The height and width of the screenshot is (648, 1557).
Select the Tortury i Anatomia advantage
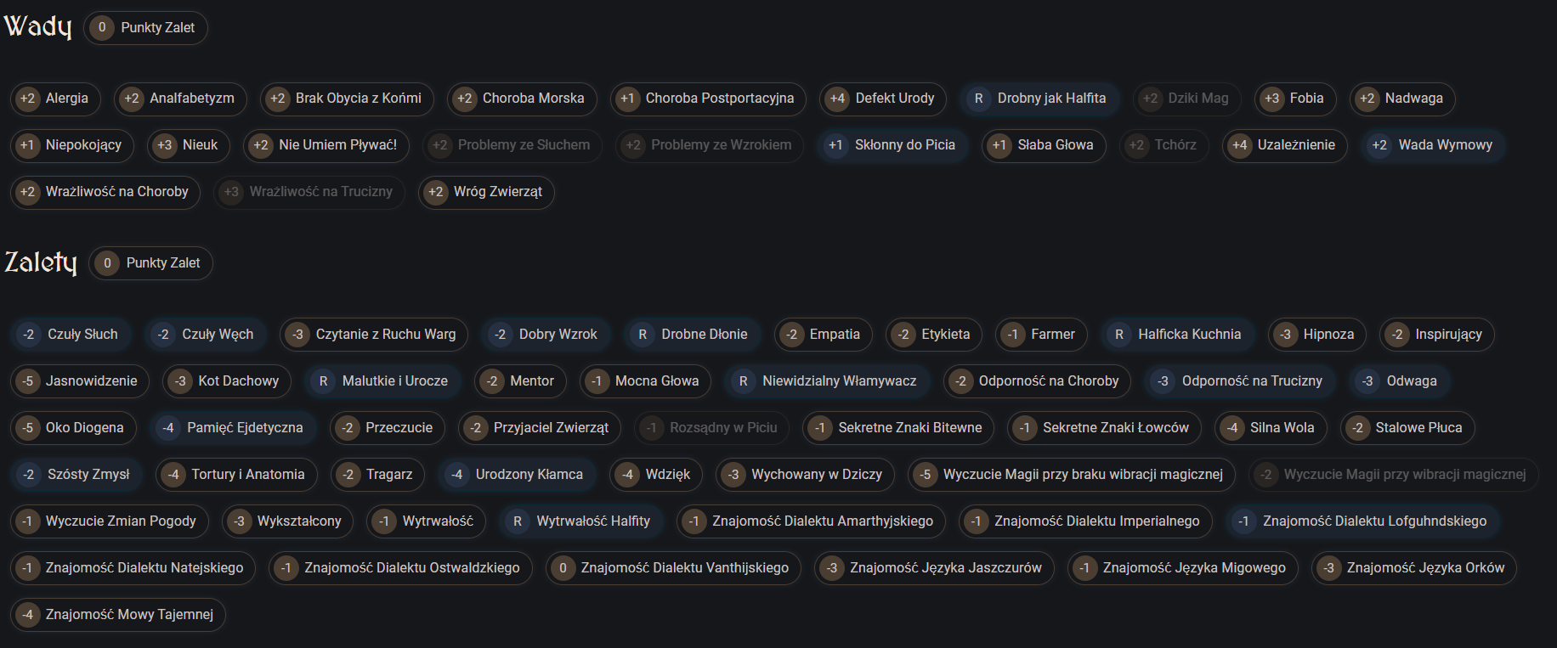point(235,475)
